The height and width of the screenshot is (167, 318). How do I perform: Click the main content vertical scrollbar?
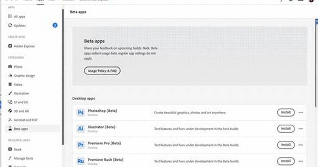coord(316,63)
